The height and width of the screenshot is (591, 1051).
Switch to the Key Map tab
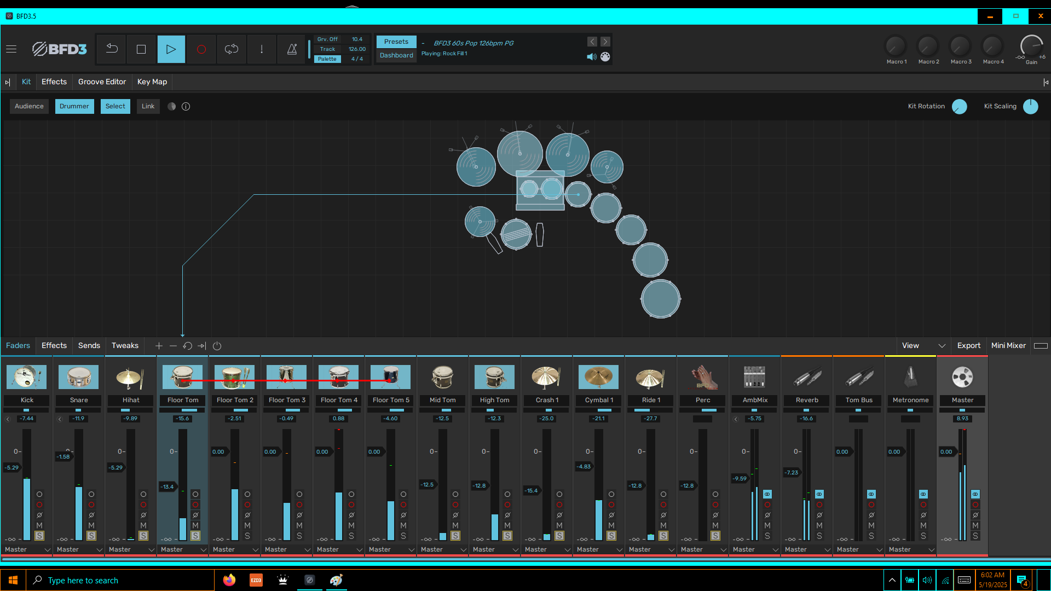point(152,82)
